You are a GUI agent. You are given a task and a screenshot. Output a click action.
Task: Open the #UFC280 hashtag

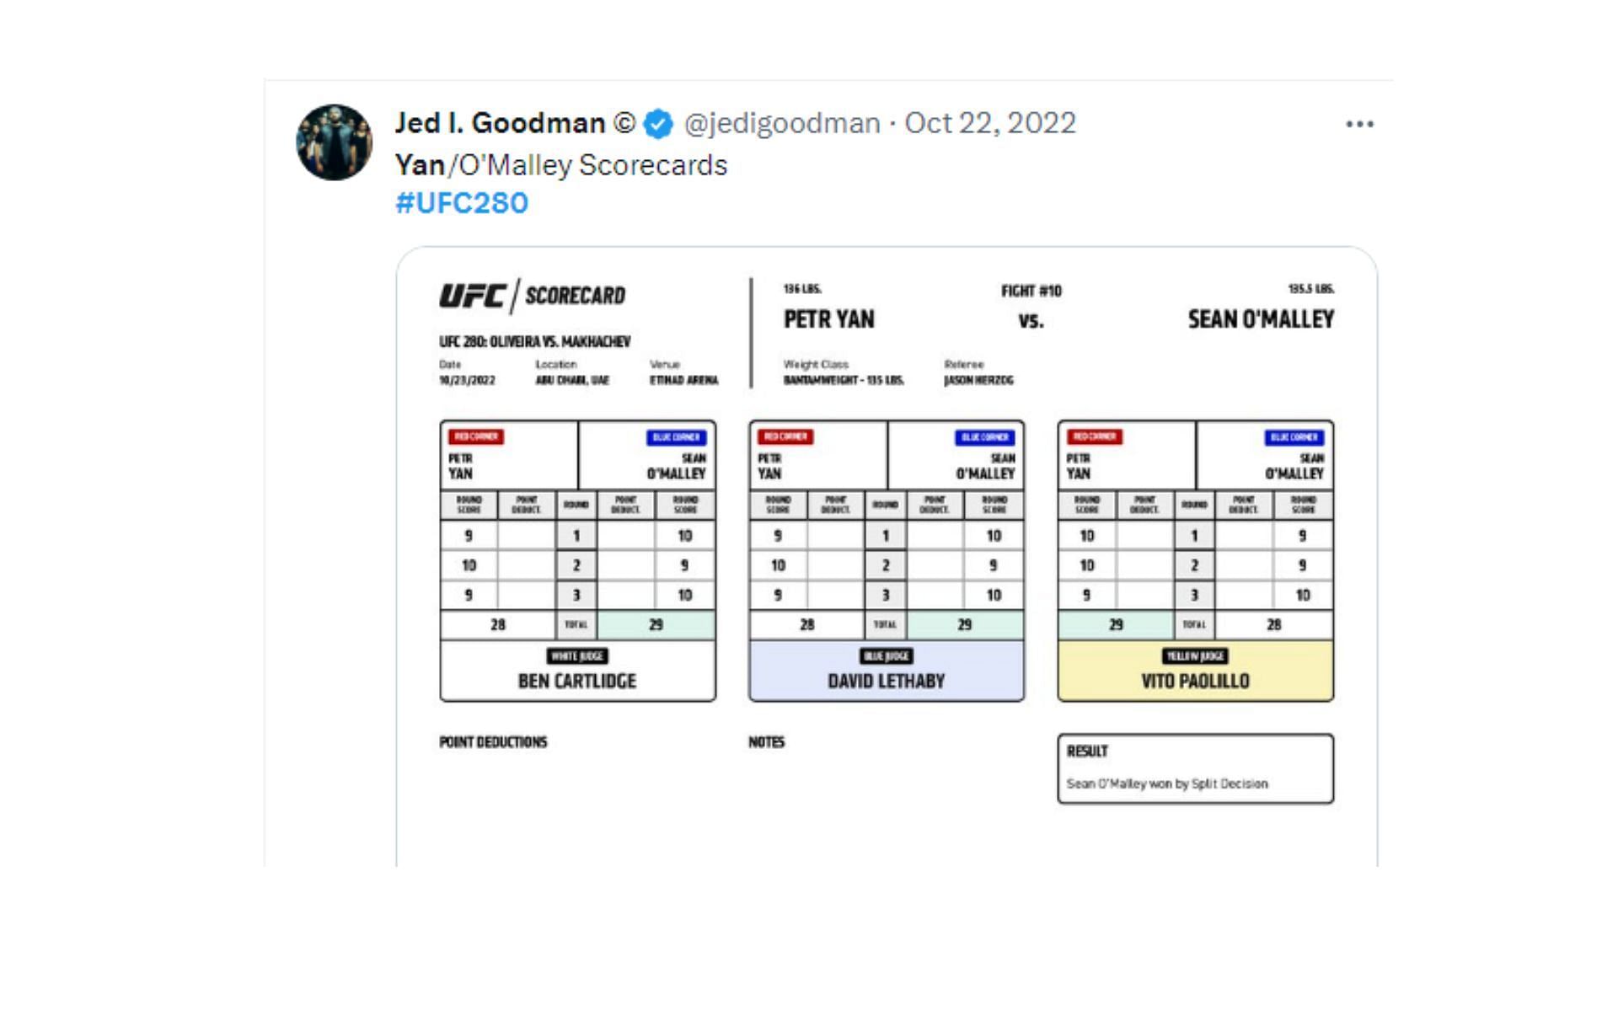coord(462,203)
